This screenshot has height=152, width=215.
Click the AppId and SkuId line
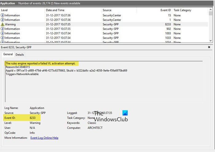point(66,70)
